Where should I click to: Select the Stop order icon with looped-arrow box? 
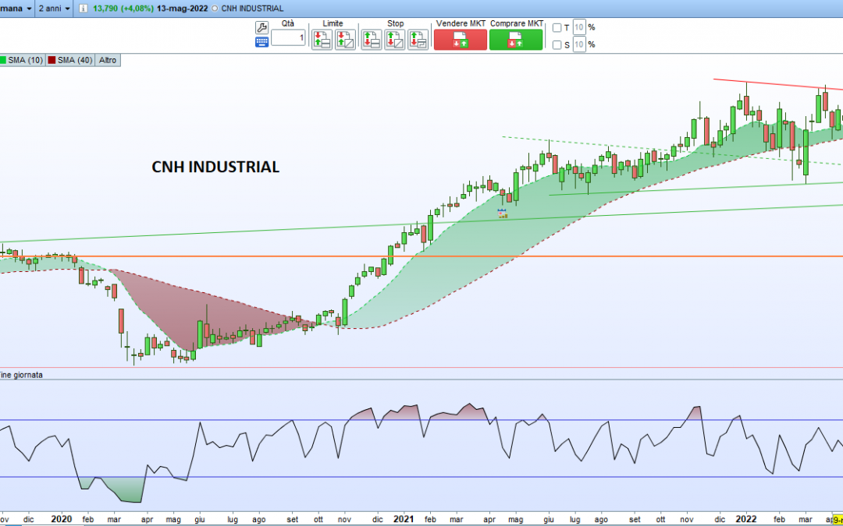[x=418, y=40]
